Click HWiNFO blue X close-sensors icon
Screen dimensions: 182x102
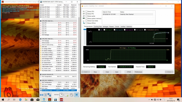pos(77,95)
